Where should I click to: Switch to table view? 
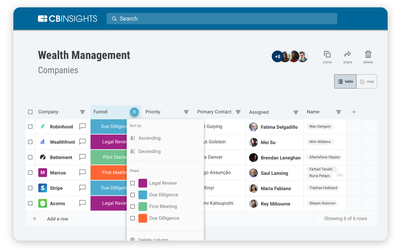(346, 82)
